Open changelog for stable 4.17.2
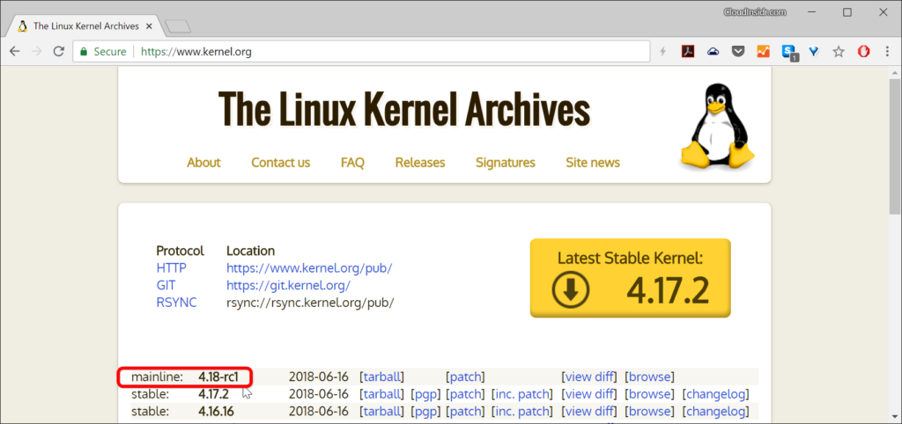 [715, 394]
